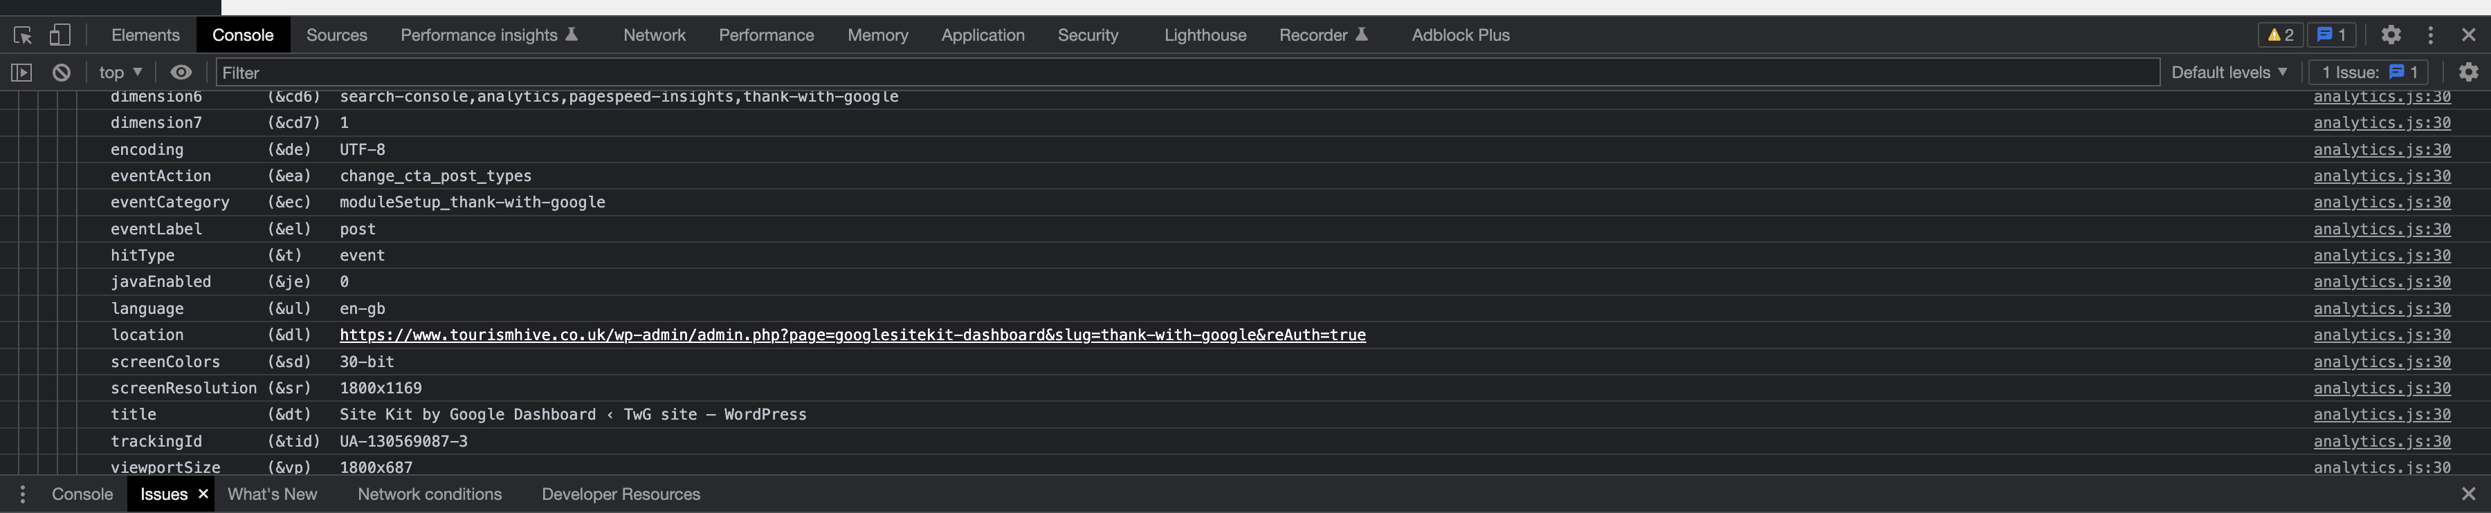Open the Lighthouse tab
The width and height of the screenshot is (2491, 513).
1205,35
